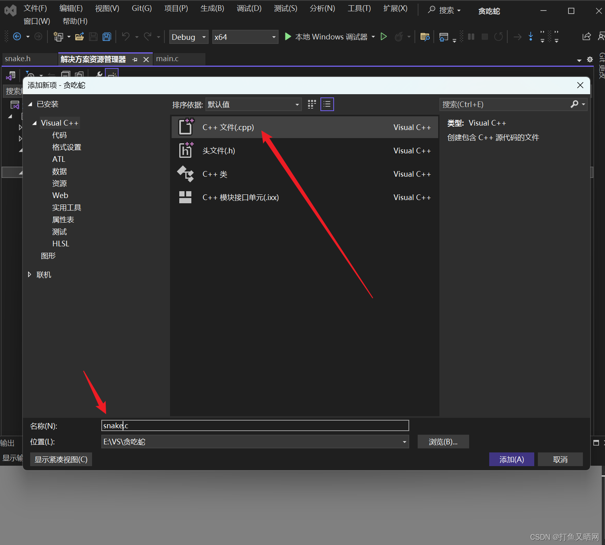Select the Code category in tree
Screen dimensions: 605x545
pyautogui.click(x=59, y=135)
